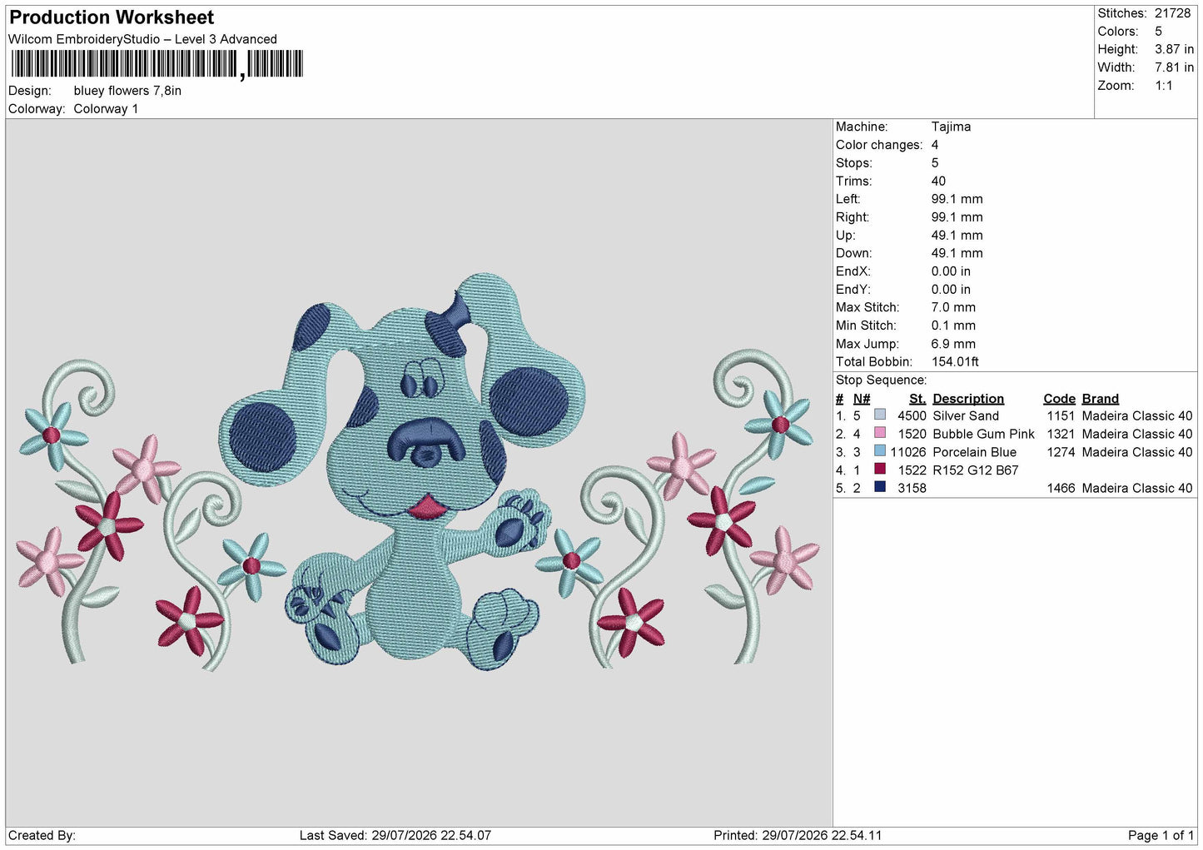The image size is (1203, 850).
Task: Click the Max Stitch value 7.0 mm
Action: (953, 307)
